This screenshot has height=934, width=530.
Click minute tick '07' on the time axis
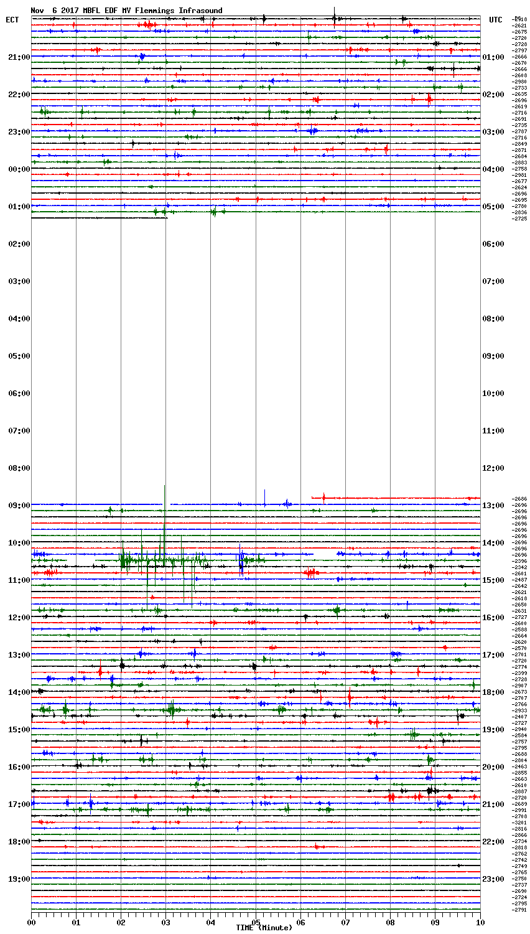pos(345,922)
